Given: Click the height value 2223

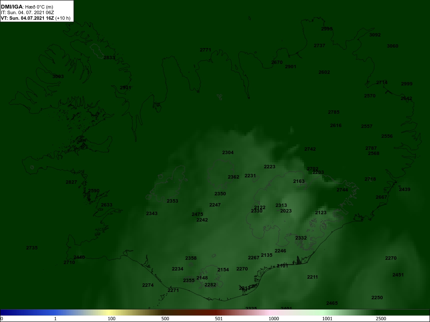Looking at the screenshot, I should pos(270,167).
